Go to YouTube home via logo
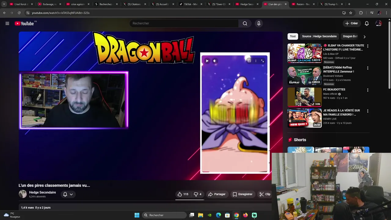 (24, 24)
